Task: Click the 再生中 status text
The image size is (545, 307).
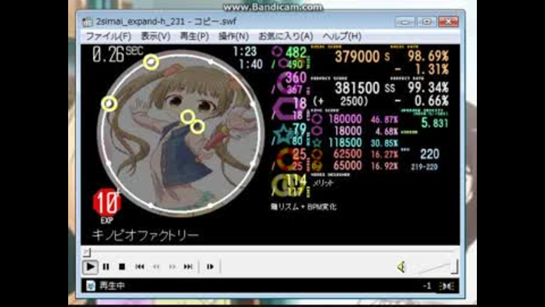Action: (x=112, y=286)
